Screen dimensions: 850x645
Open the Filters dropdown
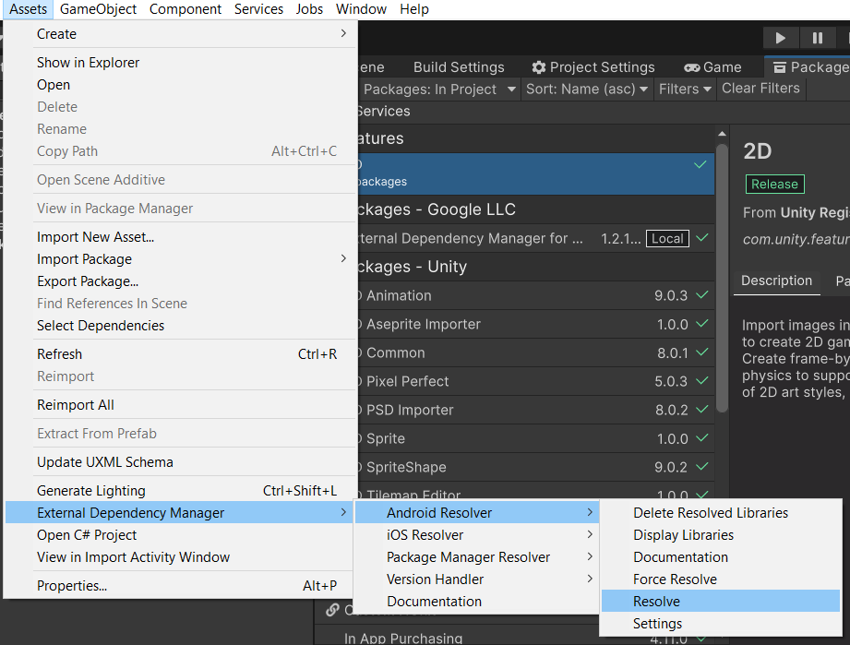click(x=685, y=89)
